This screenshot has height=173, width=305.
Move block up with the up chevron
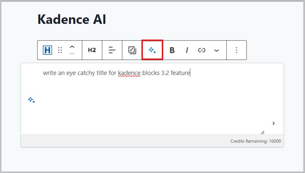72,47
